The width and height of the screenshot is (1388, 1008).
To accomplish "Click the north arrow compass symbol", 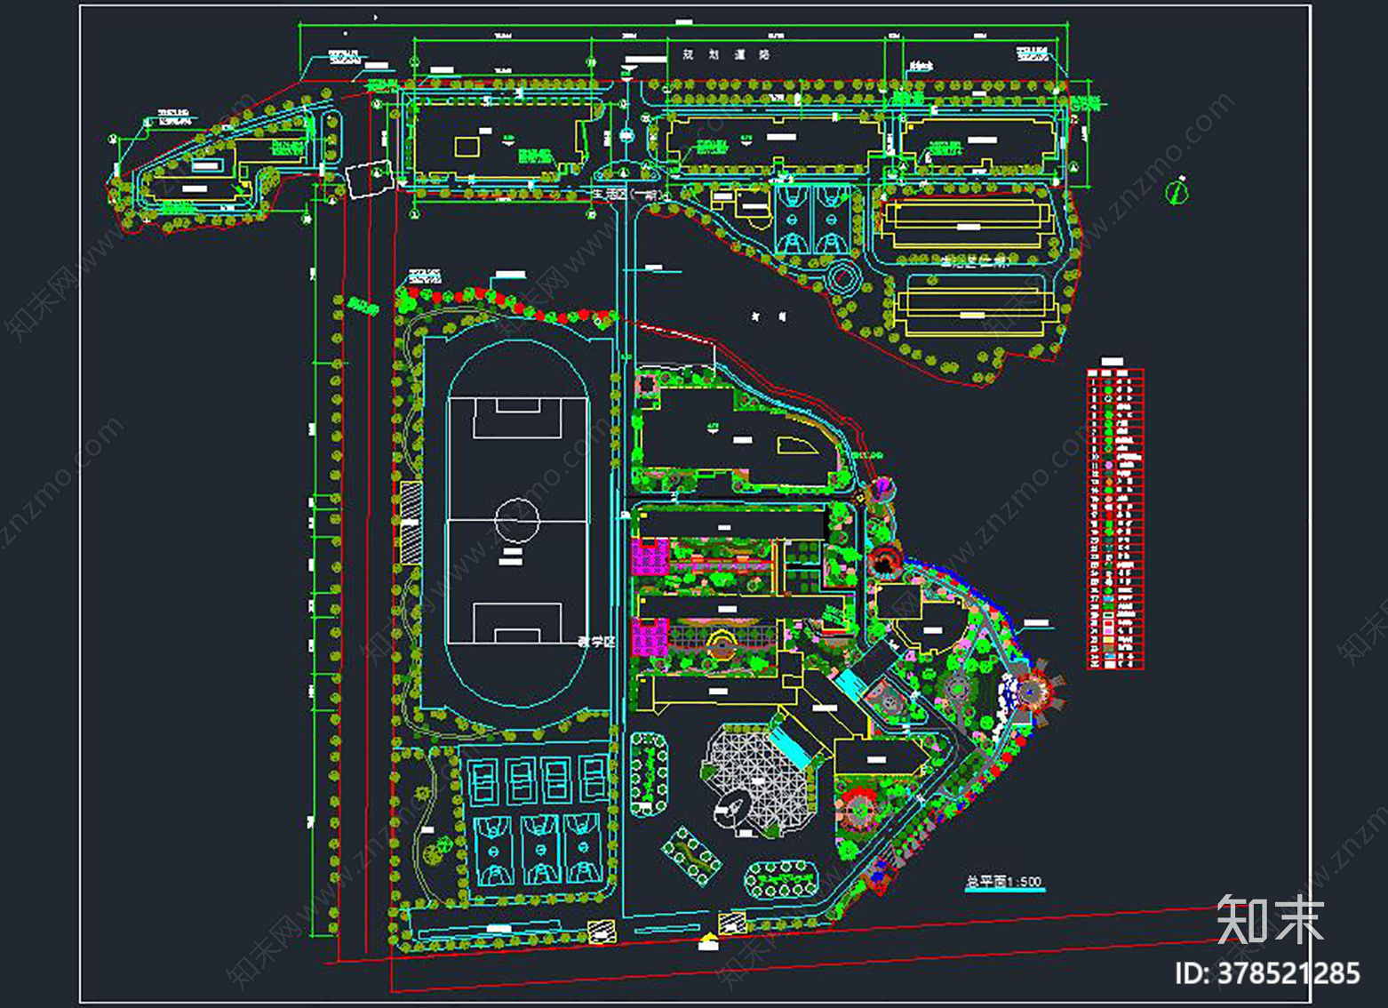I will [x=1176, y=190].
